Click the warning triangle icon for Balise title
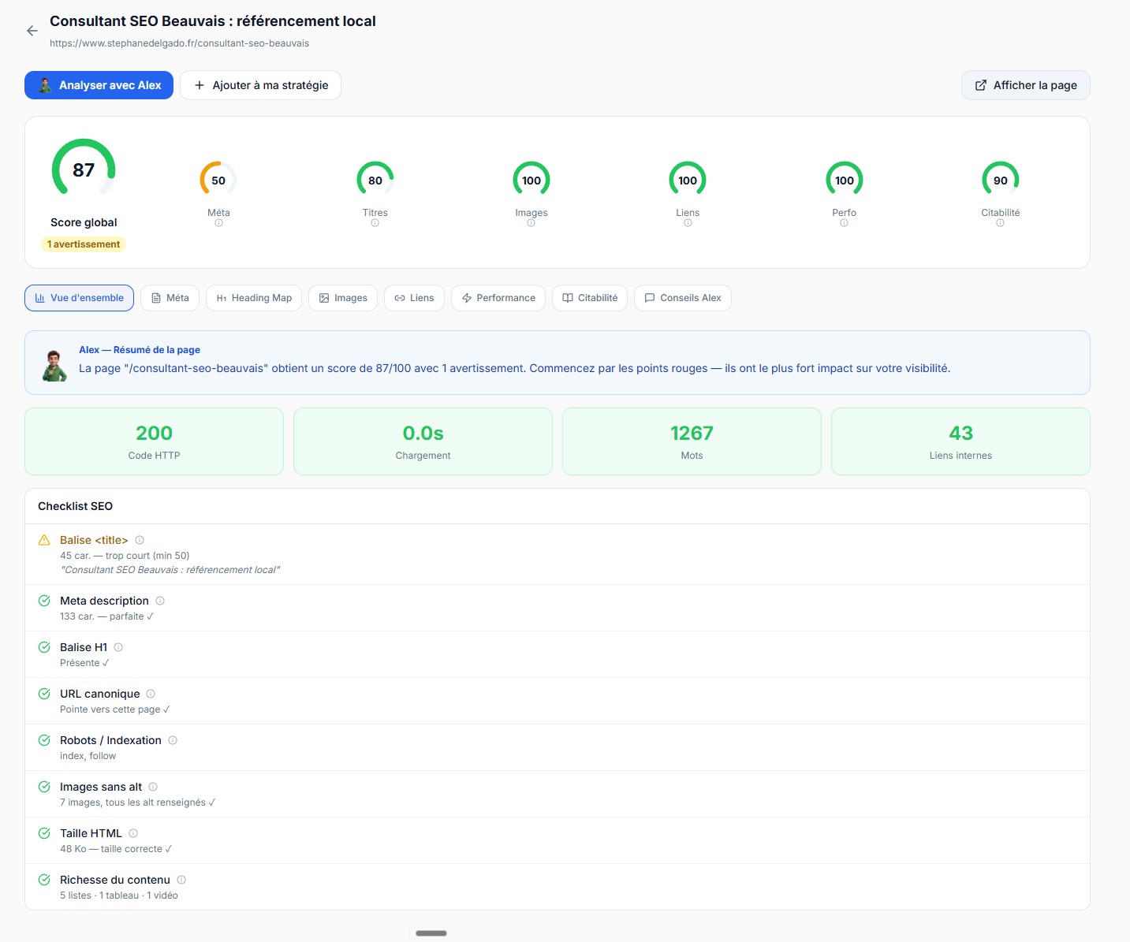 tap(44, 540)
